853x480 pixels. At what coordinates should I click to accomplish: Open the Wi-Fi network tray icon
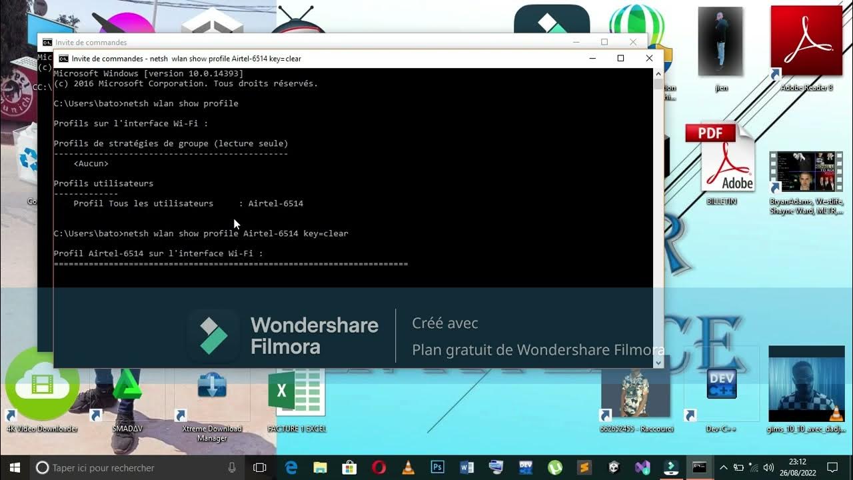(753, 467)
